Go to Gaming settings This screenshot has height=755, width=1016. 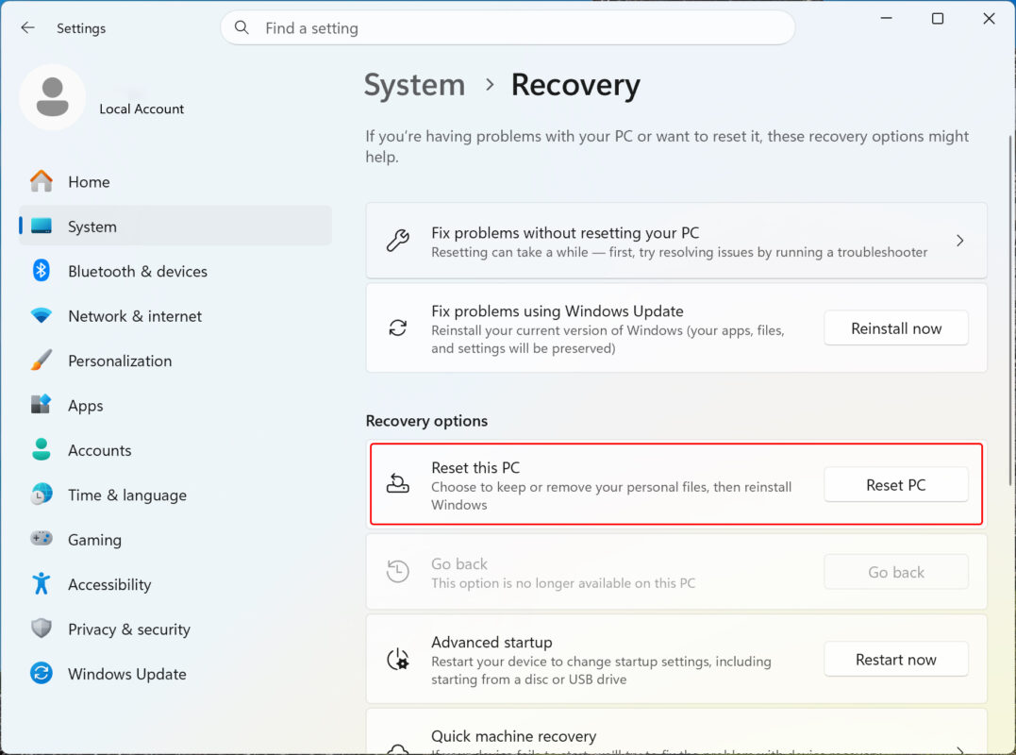click(175, 539)
